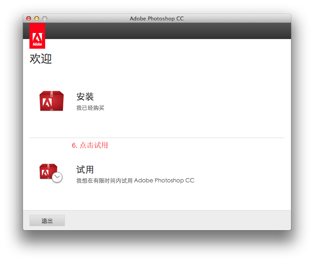Click the 退出 quit button
Image resolution: width=314 pixels, height=262 pixels.
point(47,221)
